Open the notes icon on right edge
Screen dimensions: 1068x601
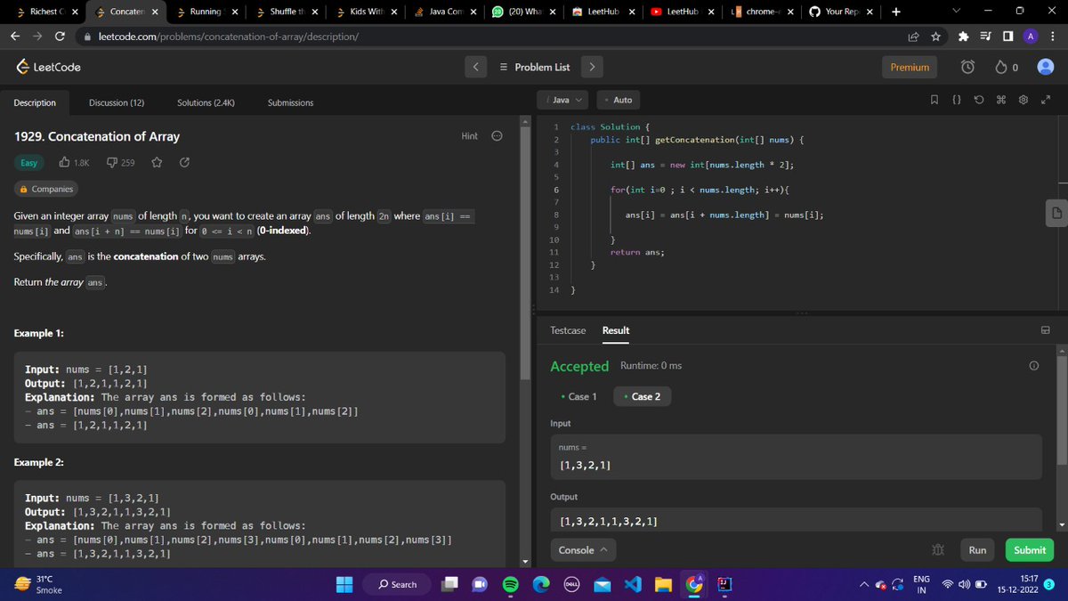click(x=1056, y=212)
